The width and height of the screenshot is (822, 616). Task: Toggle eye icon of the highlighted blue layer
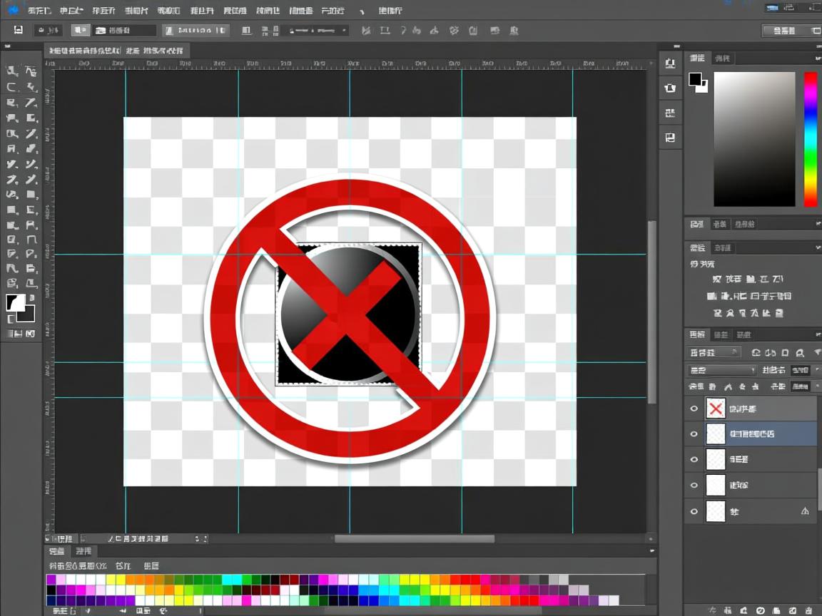694,433
